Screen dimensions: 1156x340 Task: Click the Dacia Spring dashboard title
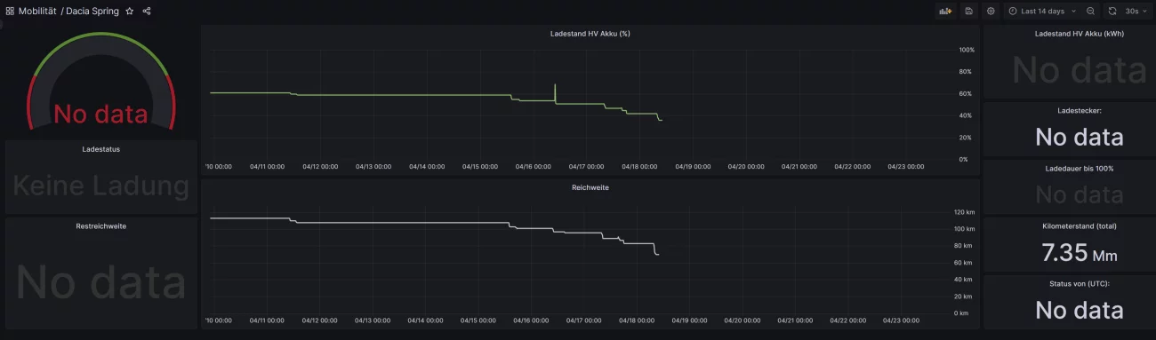(x=93, y=11)
